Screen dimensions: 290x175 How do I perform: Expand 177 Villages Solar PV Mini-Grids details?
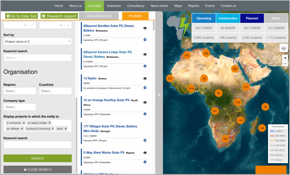click(x=145, y=140)
